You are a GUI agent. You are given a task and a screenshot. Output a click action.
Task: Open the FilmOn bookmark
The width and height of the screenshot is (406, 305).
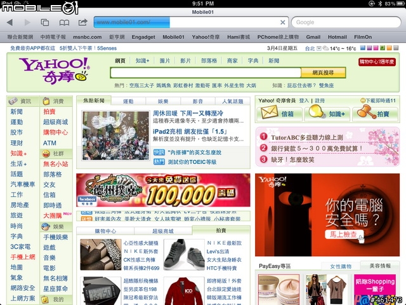pos(363,37)
